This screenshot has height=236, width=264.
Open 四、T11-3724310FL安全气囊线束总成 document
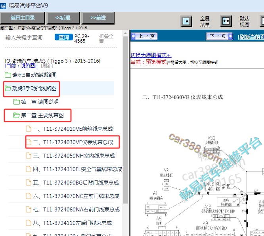[x=74, y=169]
